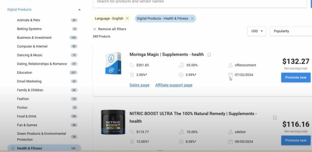Click the Moringa Magic product box image
The image size is (312, 152).
click(113, 63)
